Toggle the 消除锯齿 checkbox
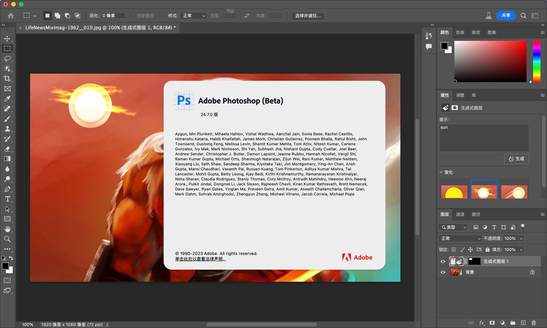The image size is (547, 328). click(x=131, y=16)
